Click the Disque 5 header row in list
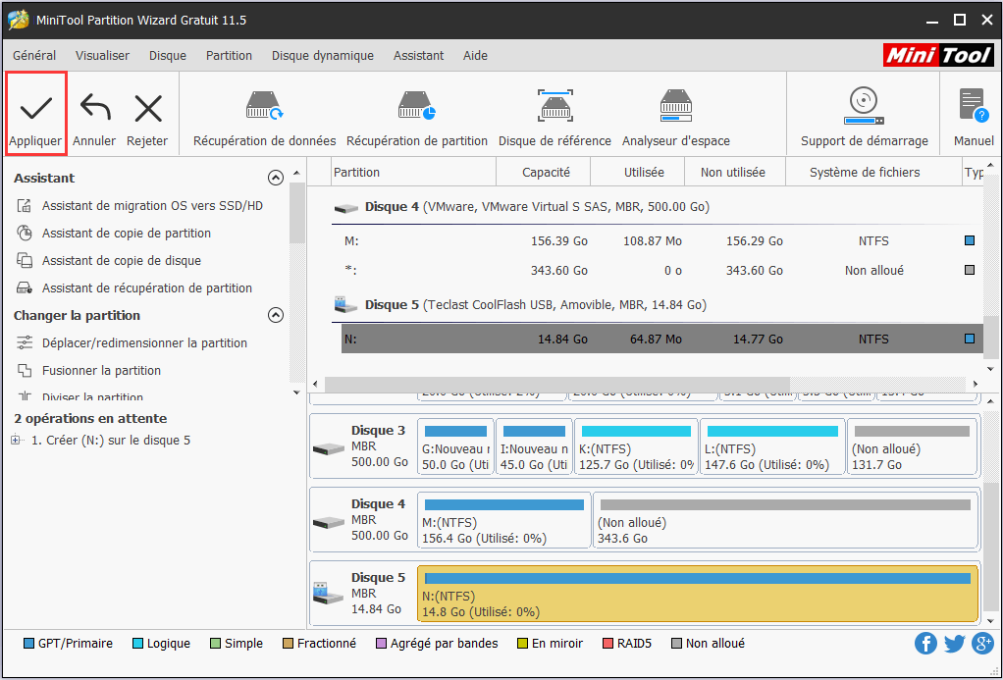 pyautogui.click(x=658, y=305)
